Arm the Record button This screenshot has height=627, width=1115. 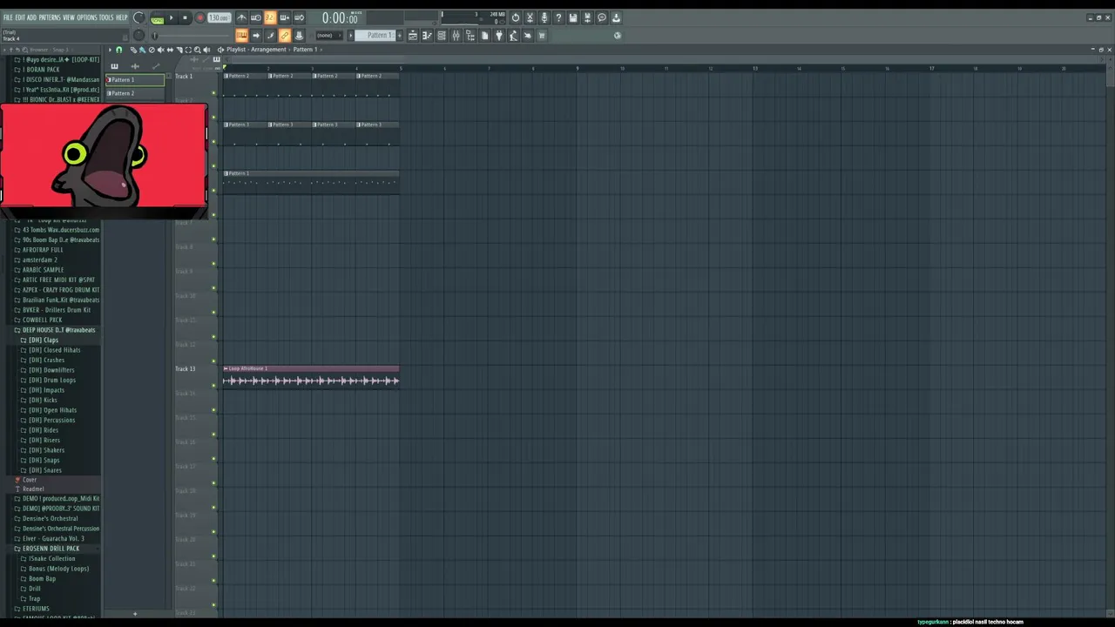[x=199, y=17]
